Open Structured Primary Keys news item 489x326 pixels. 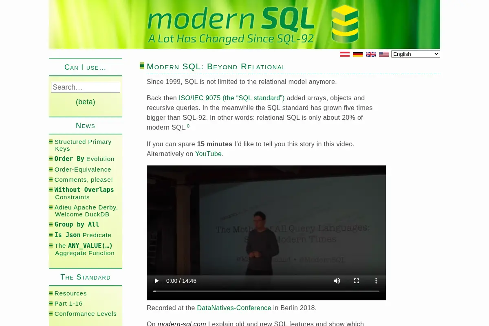(83, 145)
